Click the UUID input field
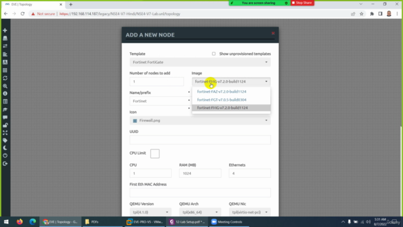This screenshot has width=403, height=227. click(x=200, y=140)
